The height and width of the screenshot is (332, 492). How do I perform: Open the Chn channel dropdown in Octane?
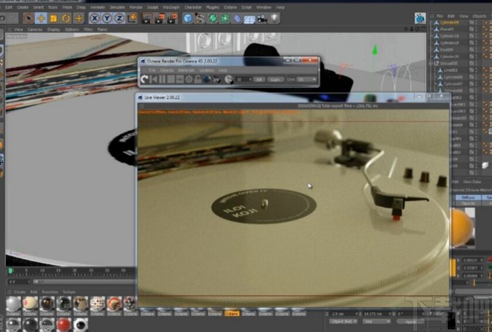(x=307, y=79)
